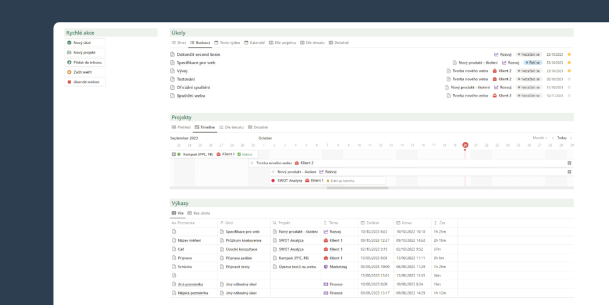Viewport: 609px width, 305px height.
Task: Click Marketing pie icon in Schůzka row
Action: coord(326,267)
